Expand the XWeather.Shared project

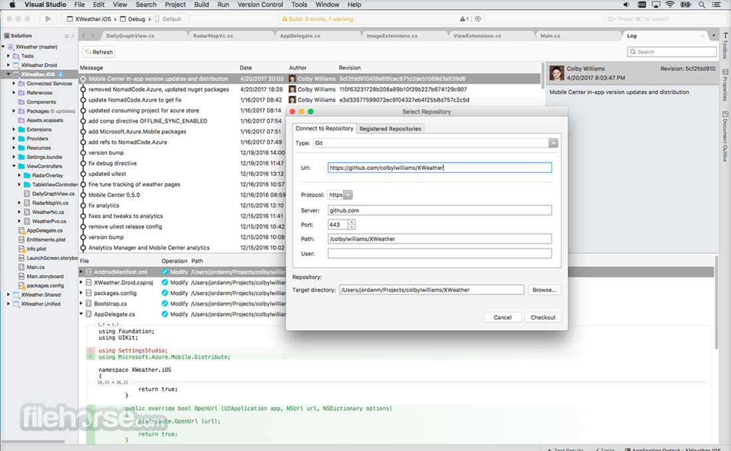9,295
